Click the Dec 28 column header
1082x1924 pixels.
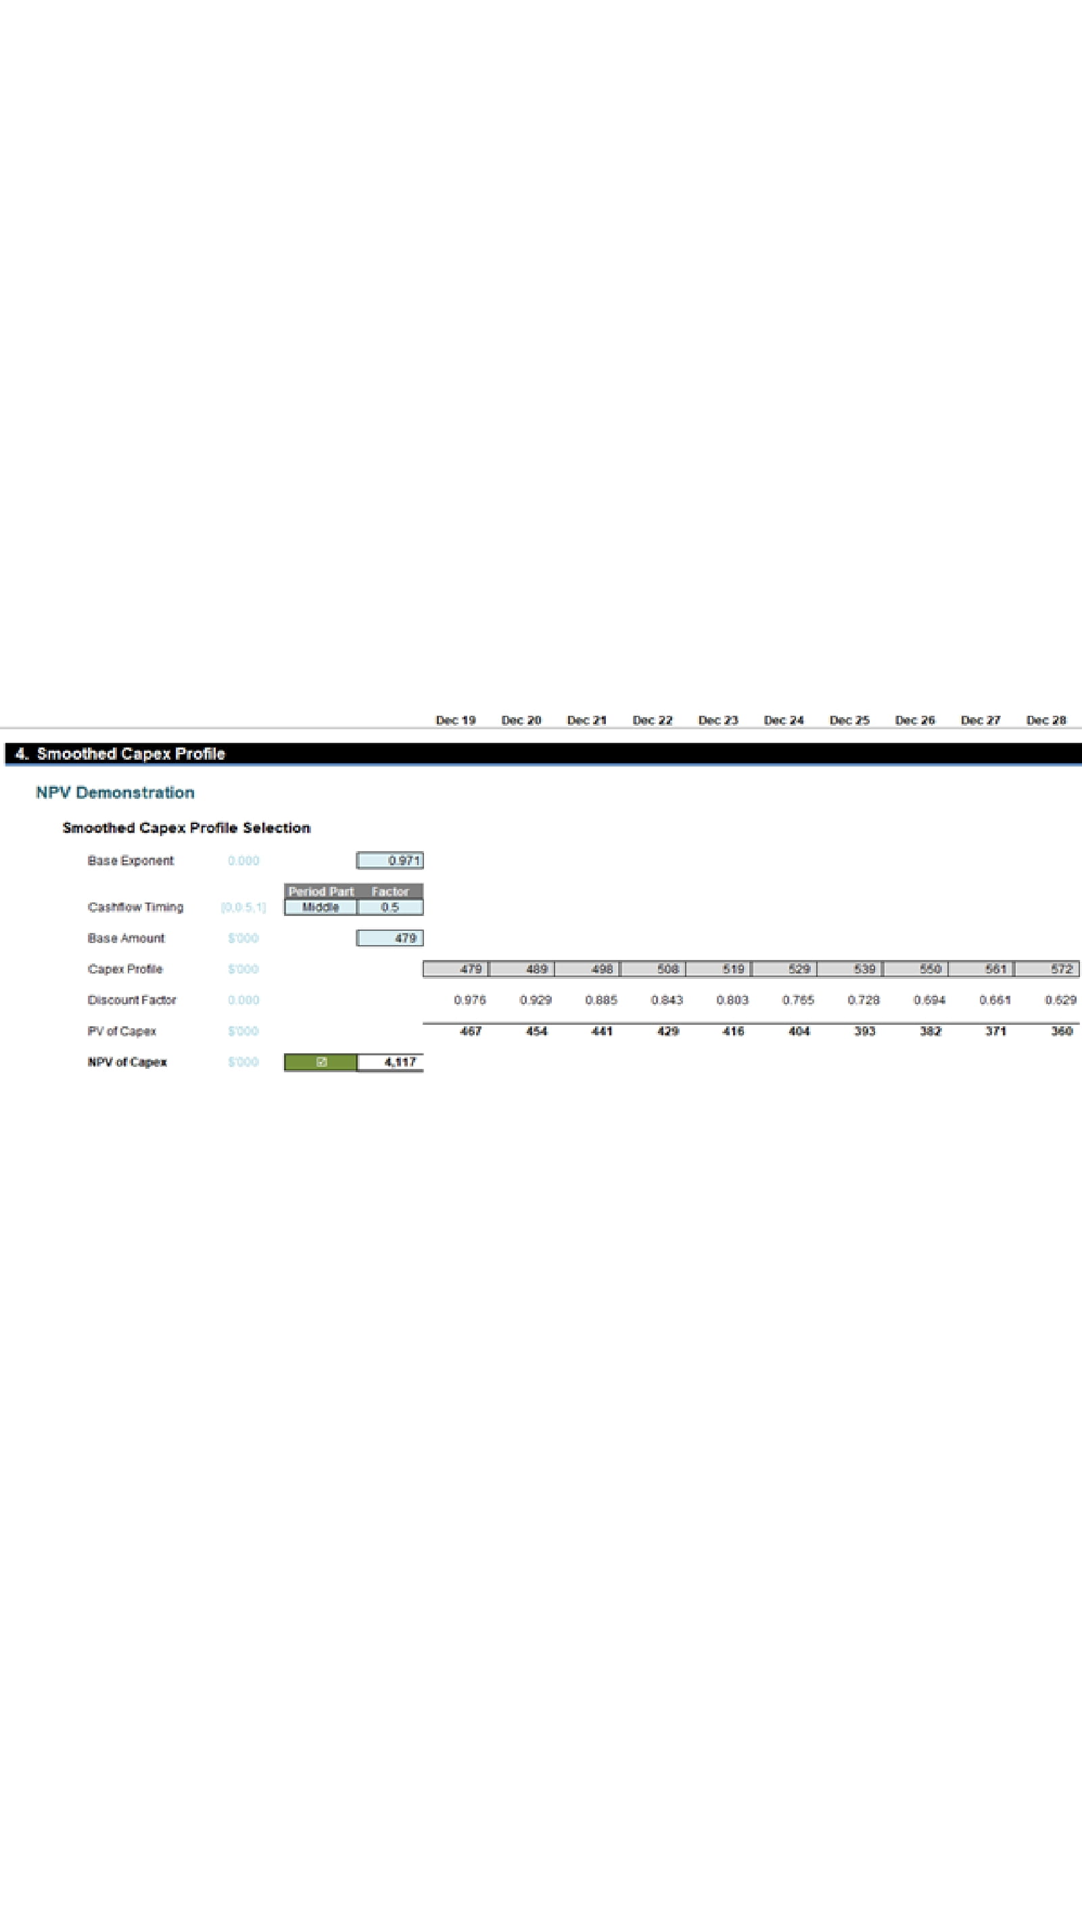pyautogui.click(x=1045, y=720)
